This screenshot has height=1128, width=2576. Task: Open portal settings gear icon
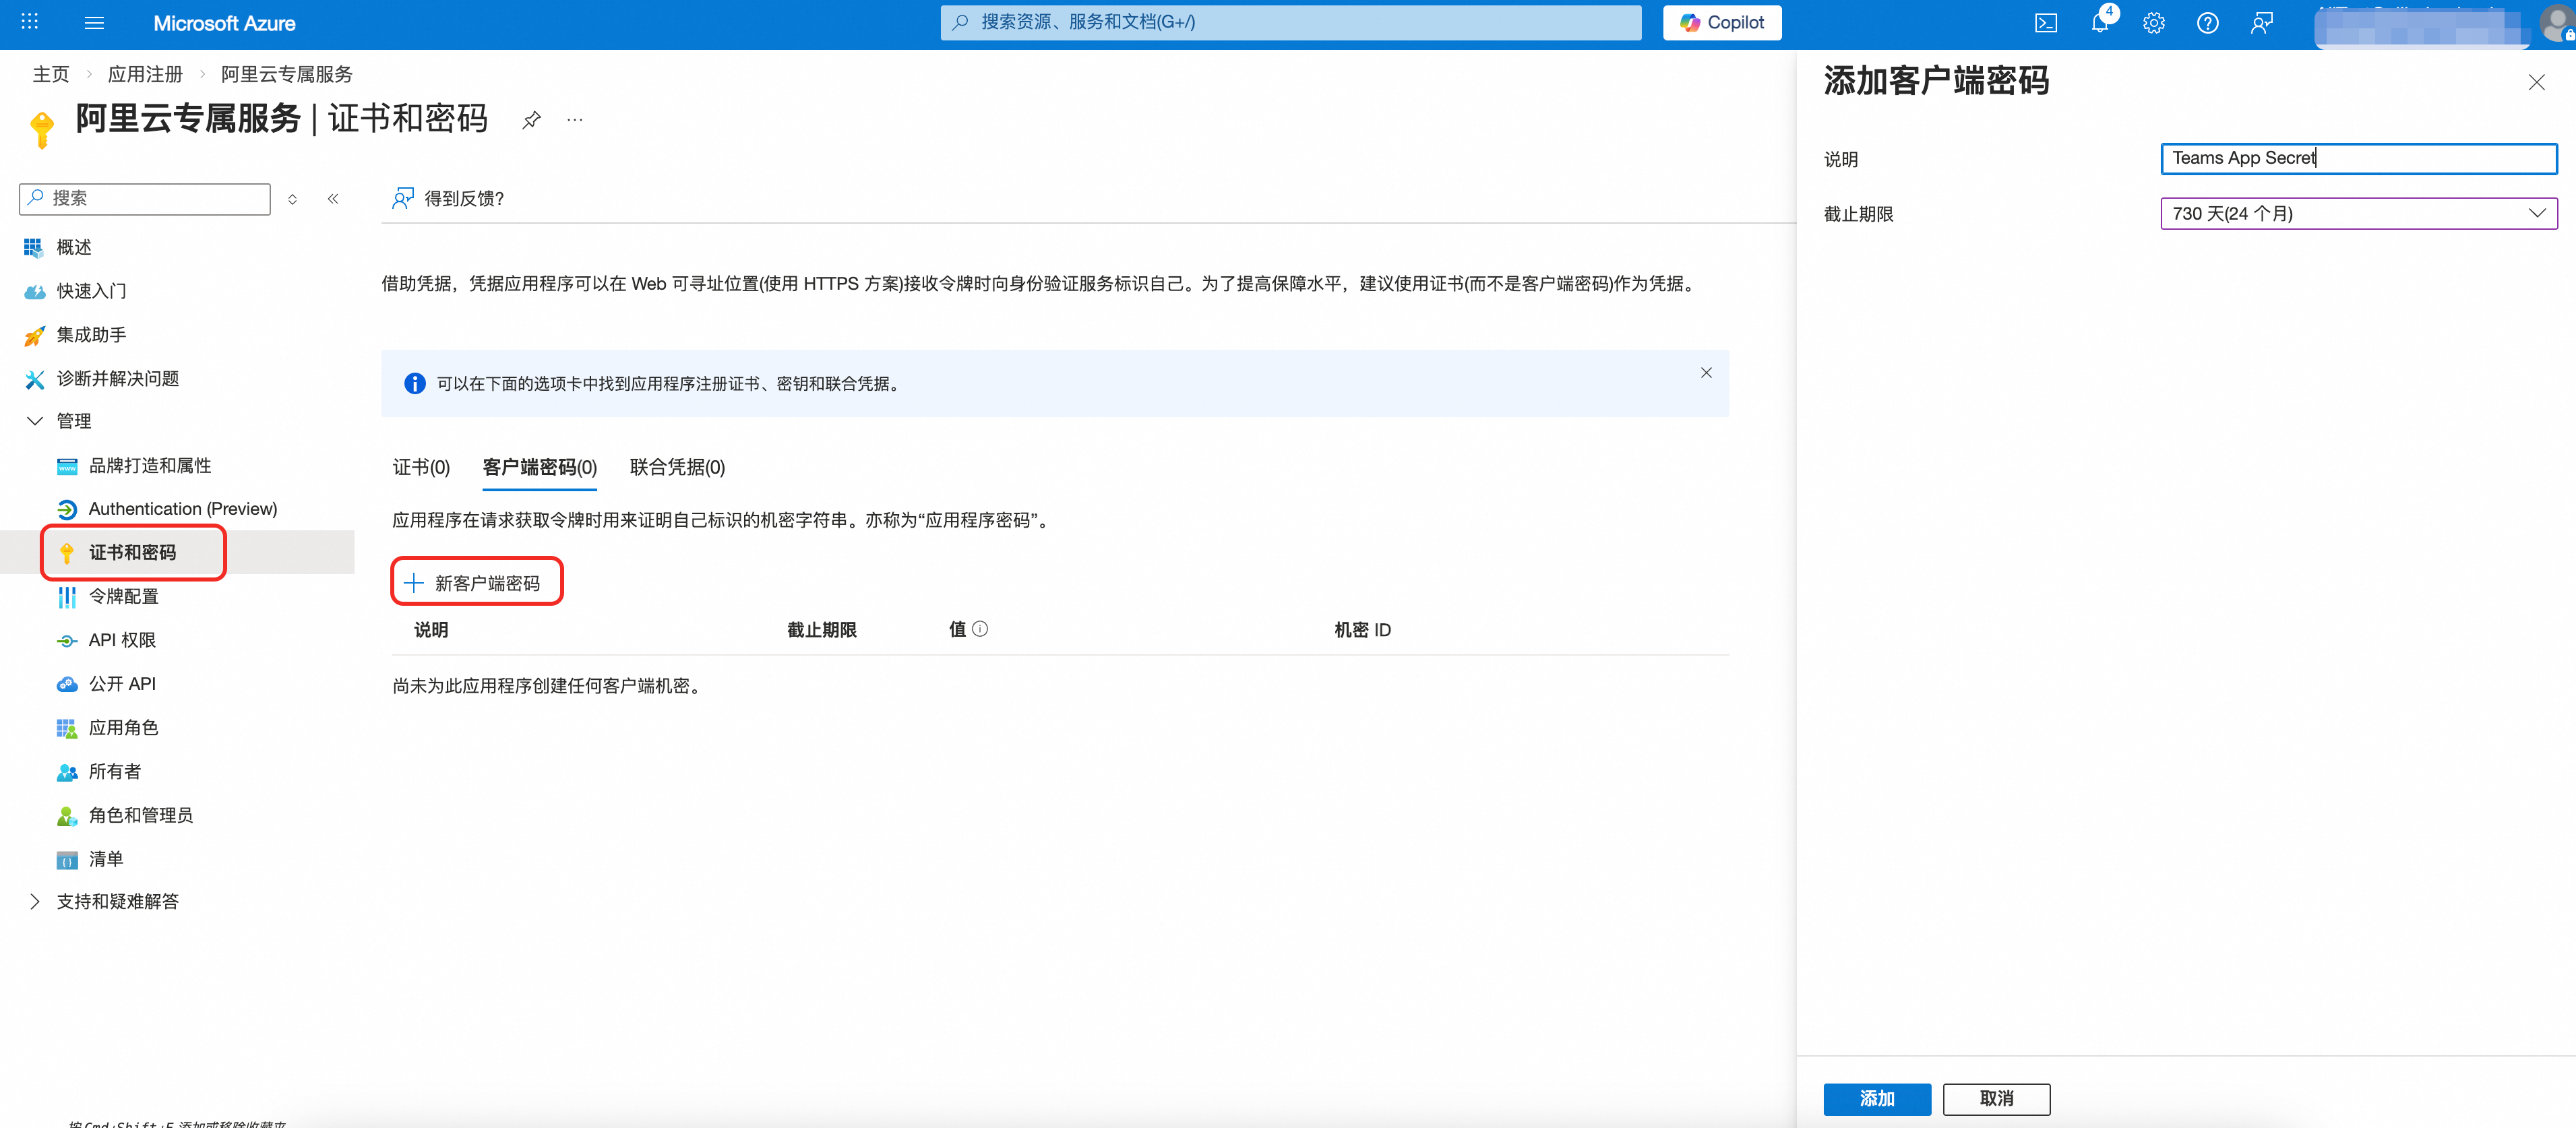2153,23
